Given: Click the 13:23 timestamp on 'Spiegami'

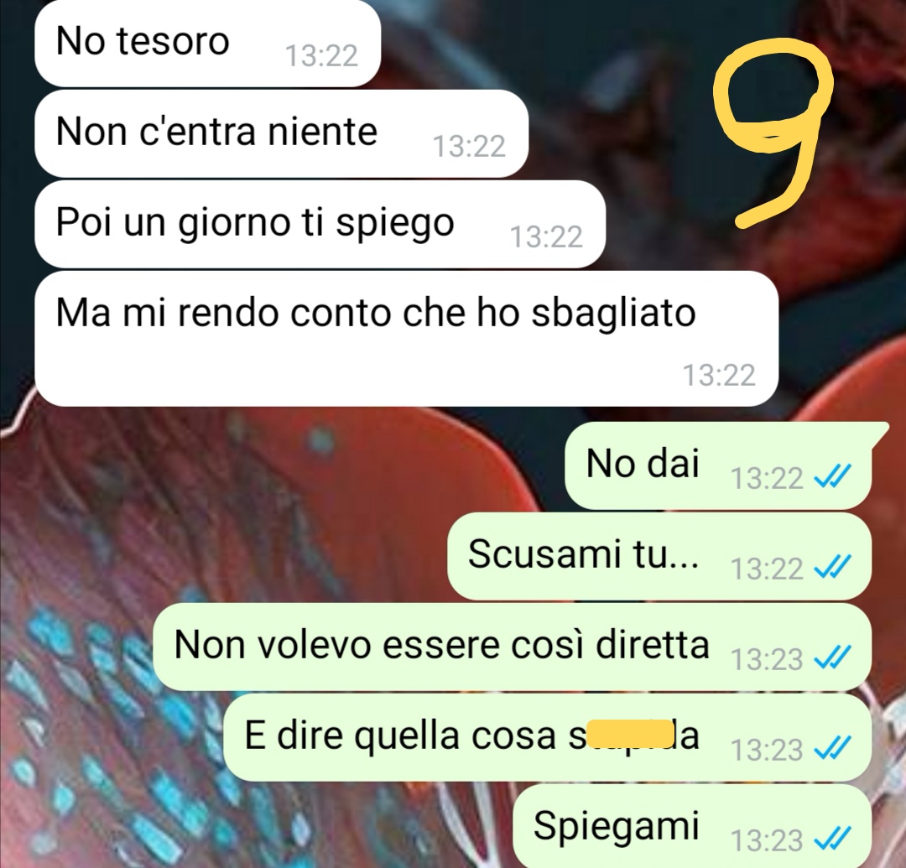Looking at the screenshot, I should (767, 840).
